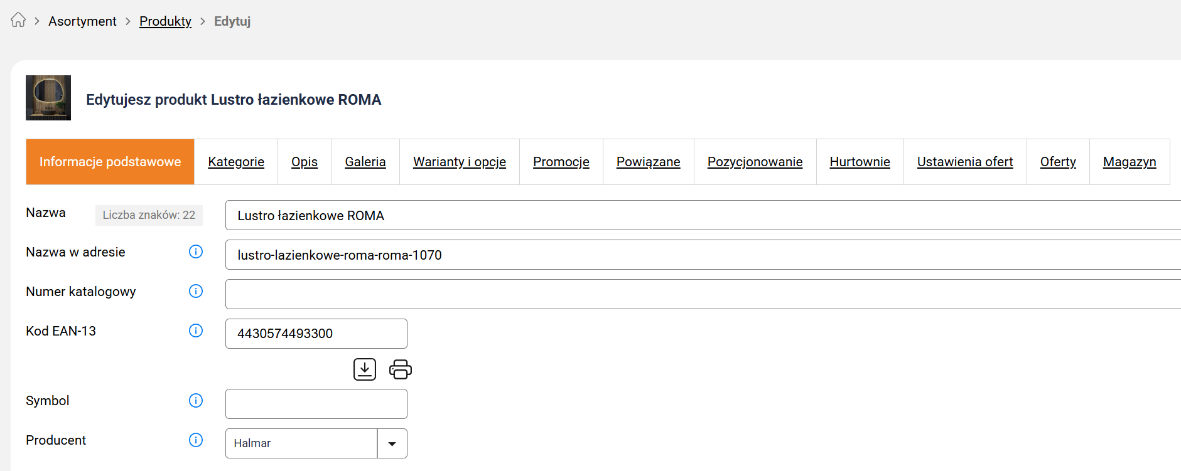Screen dimensions: 1181x471
Task: Print the EAN barcode
Action: 400,369
